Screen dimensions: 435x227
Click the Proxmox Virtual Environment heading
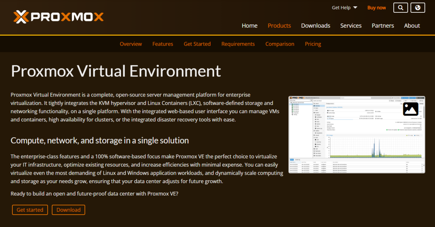coord(116,71)
